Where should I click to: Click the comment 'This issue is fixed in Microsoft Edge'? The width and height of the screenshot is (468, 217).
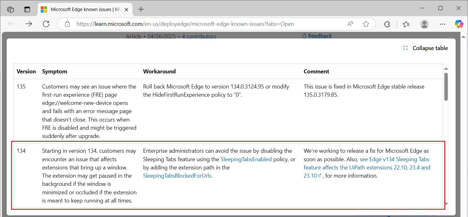(364, 91)
